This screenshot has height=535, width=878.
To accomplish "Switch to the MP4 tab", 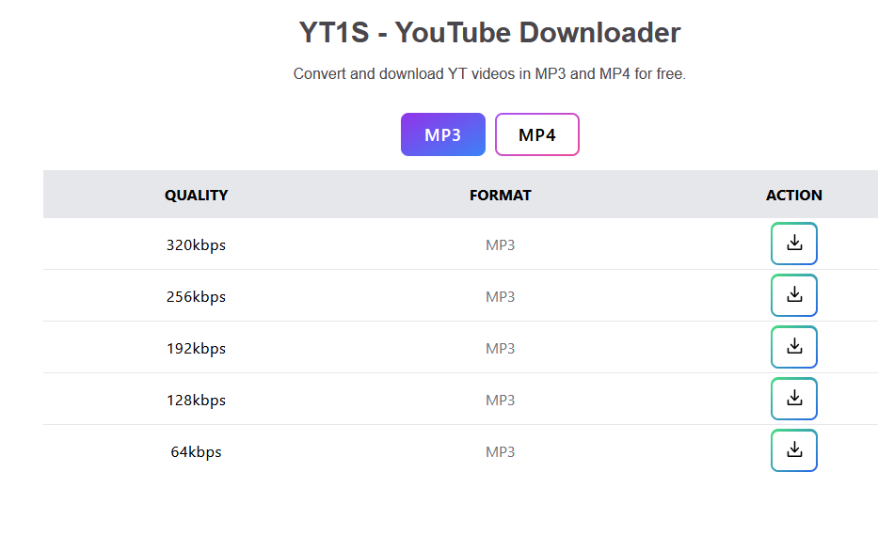I will 537,134.
